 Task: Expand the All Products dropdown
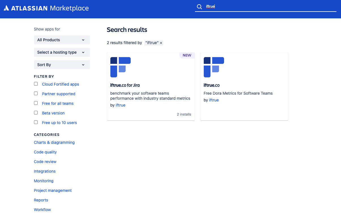point(62,40)
